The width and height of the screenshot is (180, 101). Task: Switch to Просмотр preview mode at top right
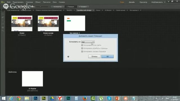tap(143, 2)
